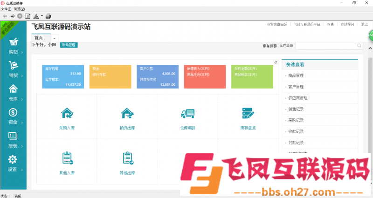Open the 首页 tab dropdown arrow
373x198 pixels.
(x=55, y=38)
